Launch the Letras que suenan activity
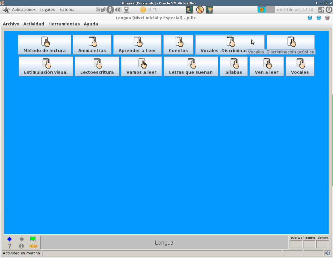This screenshot has width=333, height=258. [191, 66]
